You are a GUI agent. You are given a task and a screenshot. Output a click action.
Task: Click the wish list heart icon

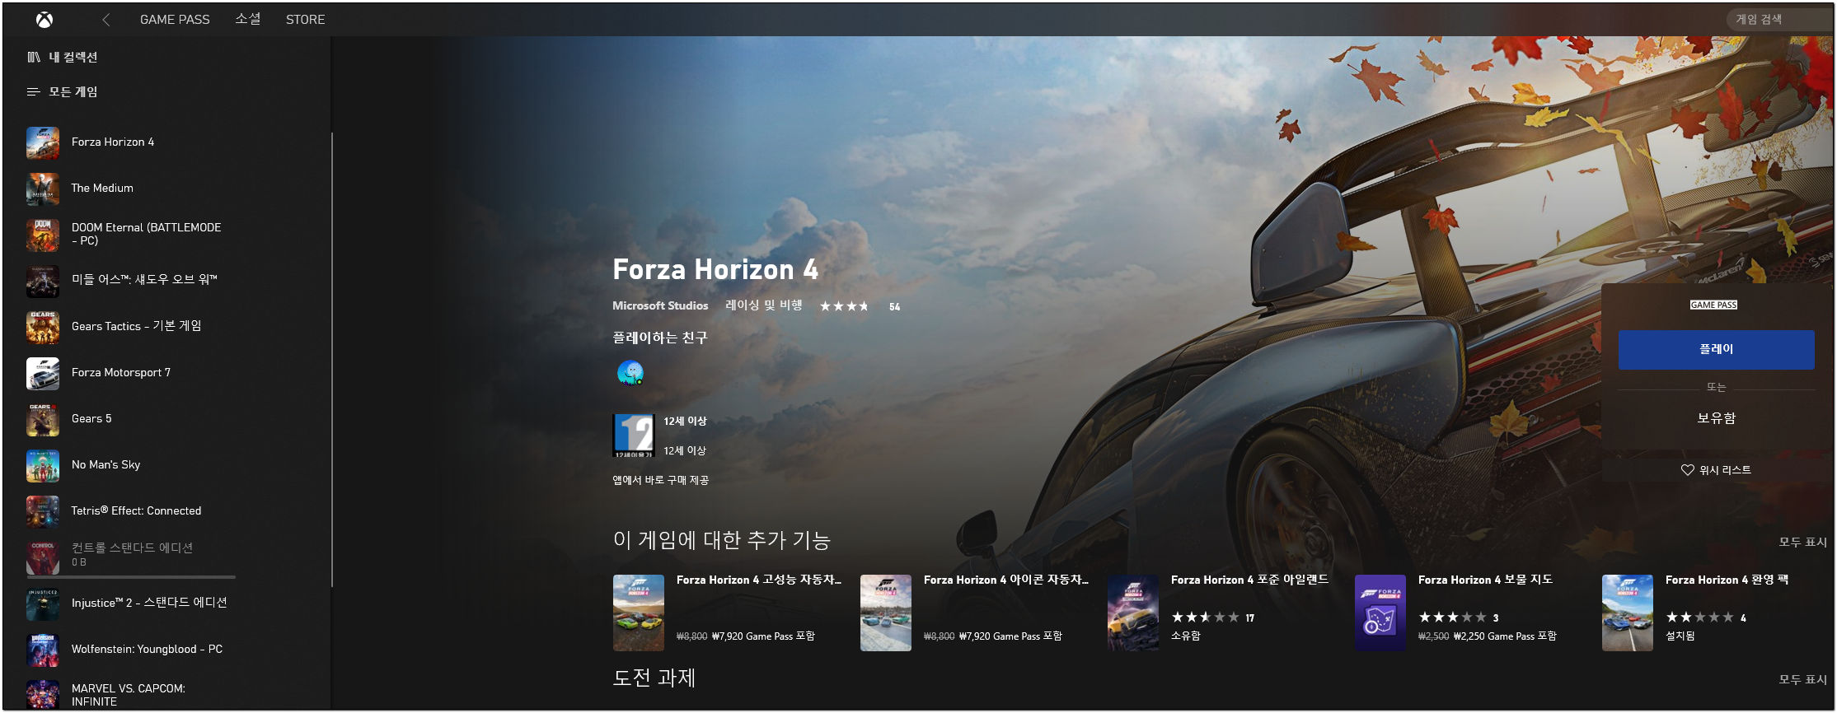pos(1688,470)
